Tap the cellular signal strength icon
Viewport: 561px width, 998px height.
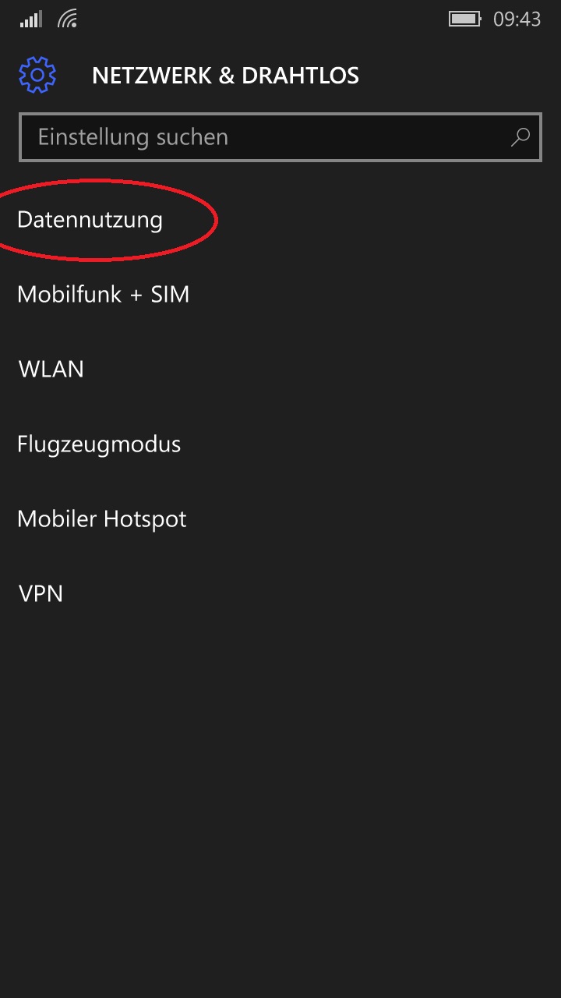click(x=31, y=19)
